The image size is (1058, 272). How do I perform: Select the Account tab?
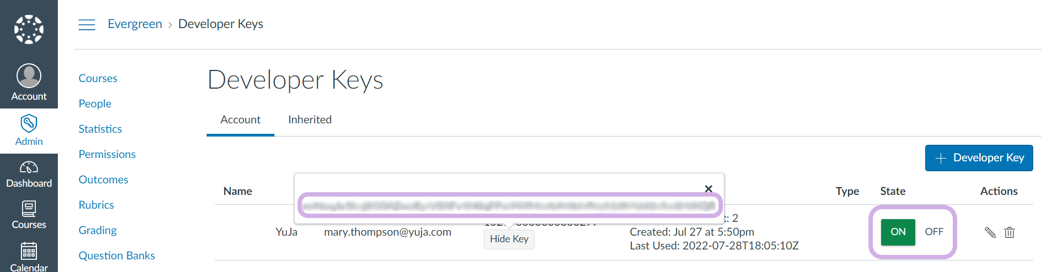pyautogui.click(x=240, y=119)
